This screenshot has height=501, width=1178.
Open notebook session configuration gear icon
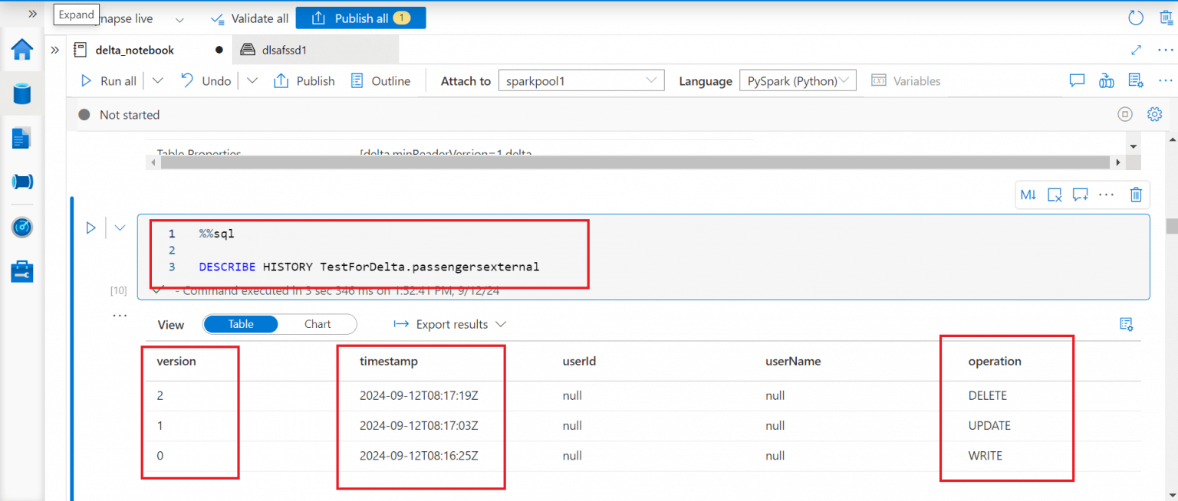point(1155,113)
